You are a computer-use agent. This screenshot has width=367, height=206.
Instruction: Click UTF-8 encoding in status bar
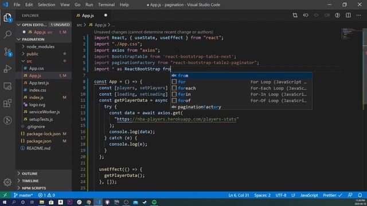click(281, 195)
